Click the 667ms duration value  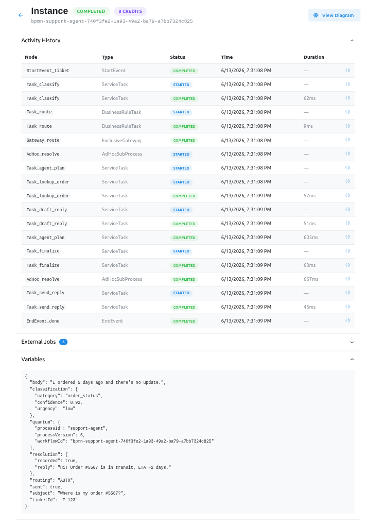(x=311, y=279)
